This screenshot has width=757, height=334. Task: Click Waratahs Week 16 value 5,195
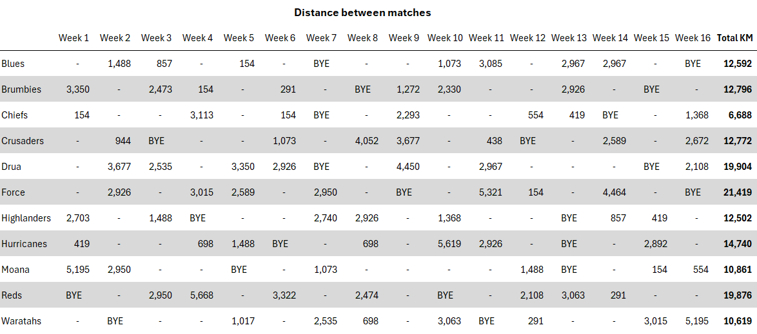(696, 321)
